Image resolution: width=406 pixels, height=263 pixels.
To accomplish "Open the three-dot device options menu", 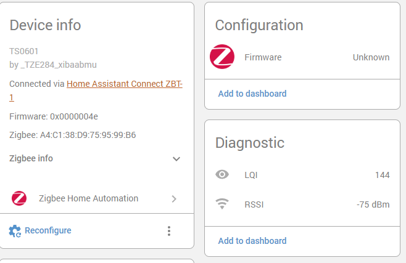I will (169, 231).
